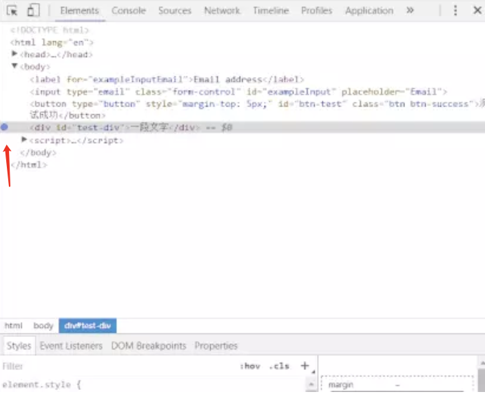Screen dimensions: 485x403
Task: Click the styles pane scroll up arrow
Action: (x=311, y=384)
